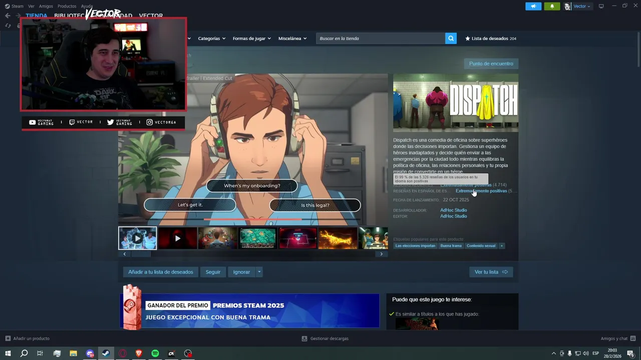Expand the Categorías store dropdown
The image size is (641, 360).
[x=211, y=38]
